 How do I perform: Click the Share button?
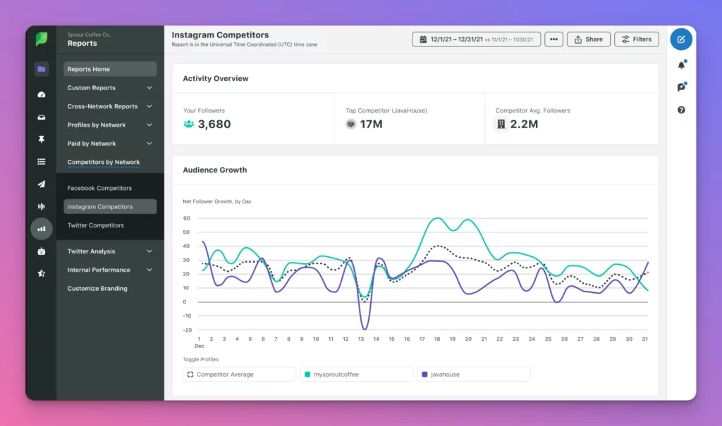tap(588, 39)
